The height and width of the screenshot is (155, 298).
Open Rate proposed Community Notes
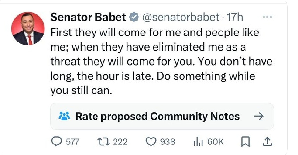(x=158, y=116)
